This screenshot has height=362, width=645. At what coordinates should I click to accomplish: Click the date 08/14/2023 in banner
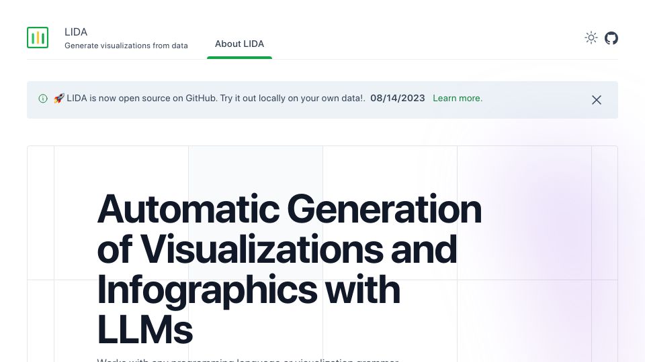pyautogui.click(x=397, y=98)
